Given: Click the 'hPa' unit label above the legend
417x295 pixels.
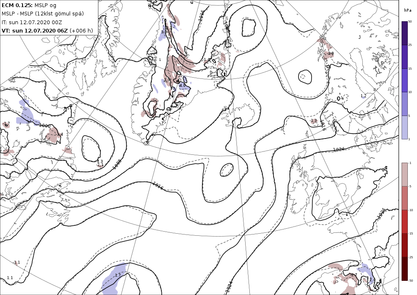Looking at the screenshot, I should [407, 10].
